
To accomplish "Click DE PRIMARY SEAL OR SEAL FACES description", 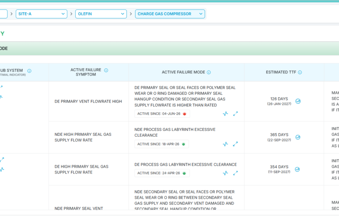I will pyautogui.click(x=185, y=96).
